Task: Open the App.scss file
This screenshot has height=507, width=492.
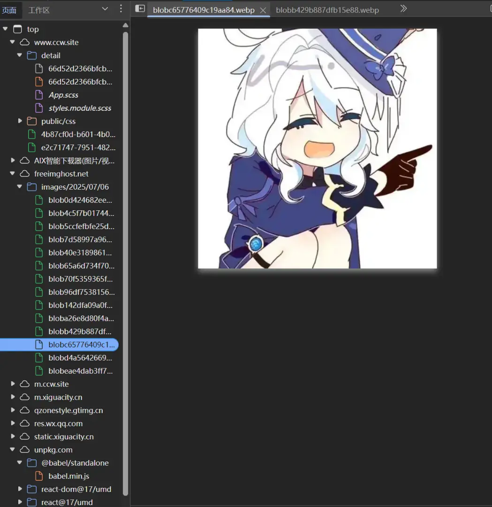Action: point(63,95)
